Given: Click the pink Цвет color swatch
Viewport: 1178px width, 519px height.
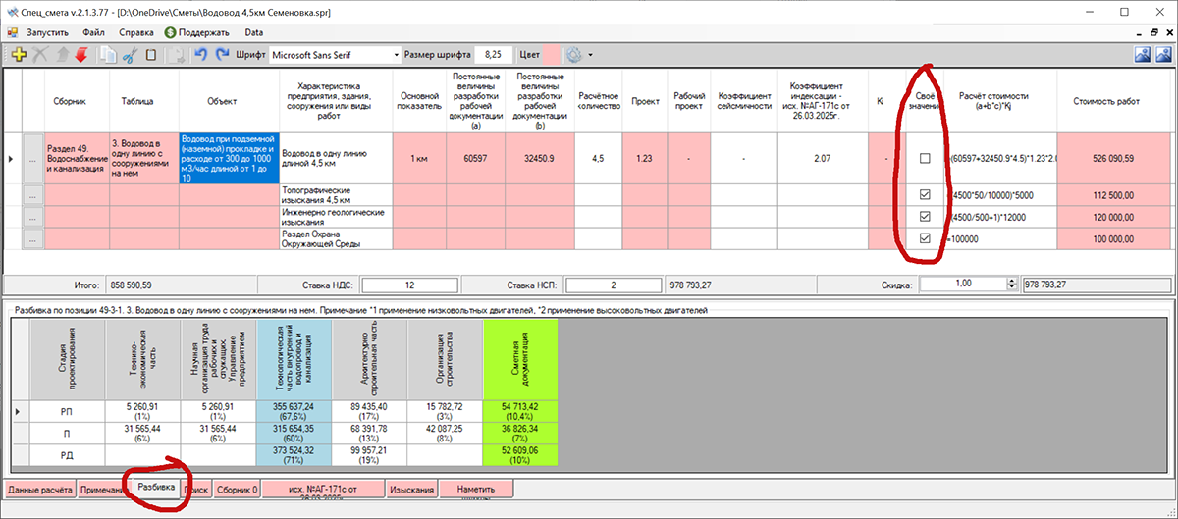Looking at the screenshot, I should coord(551,55).
